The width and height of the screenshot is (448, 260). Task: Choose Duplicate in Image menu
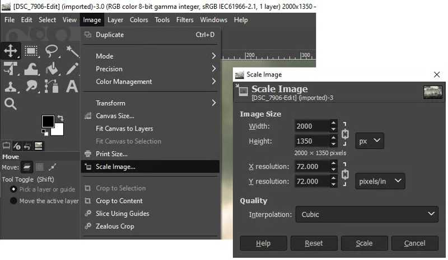click(150, 35)
